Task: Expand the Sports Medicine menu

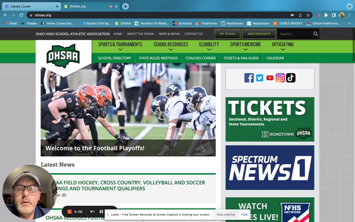Action: (245, 47)
